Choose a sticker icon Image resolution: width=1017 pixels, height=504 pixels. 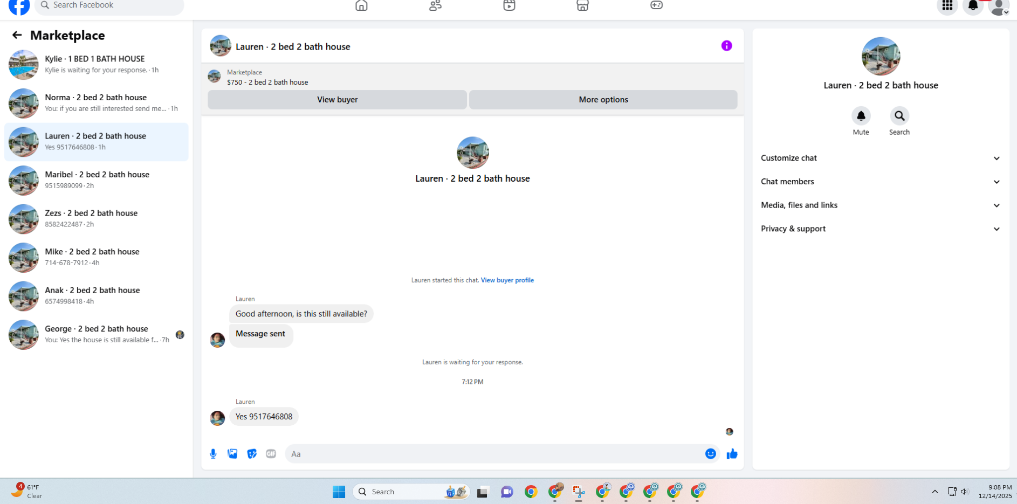point(252,454)
